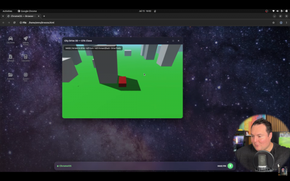Click the red car in the game
Image resolution: width=290 pixels, height=181 pixels.
pyautogui.click(x=122, y=82)
